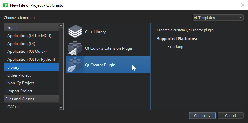Select the Import Project category
The height and width of the screenshot is (123, 248).
31,91
